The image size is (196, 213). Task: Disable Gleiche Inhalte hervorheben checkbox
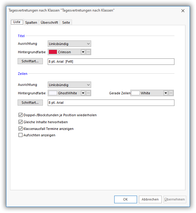point(21,122)
